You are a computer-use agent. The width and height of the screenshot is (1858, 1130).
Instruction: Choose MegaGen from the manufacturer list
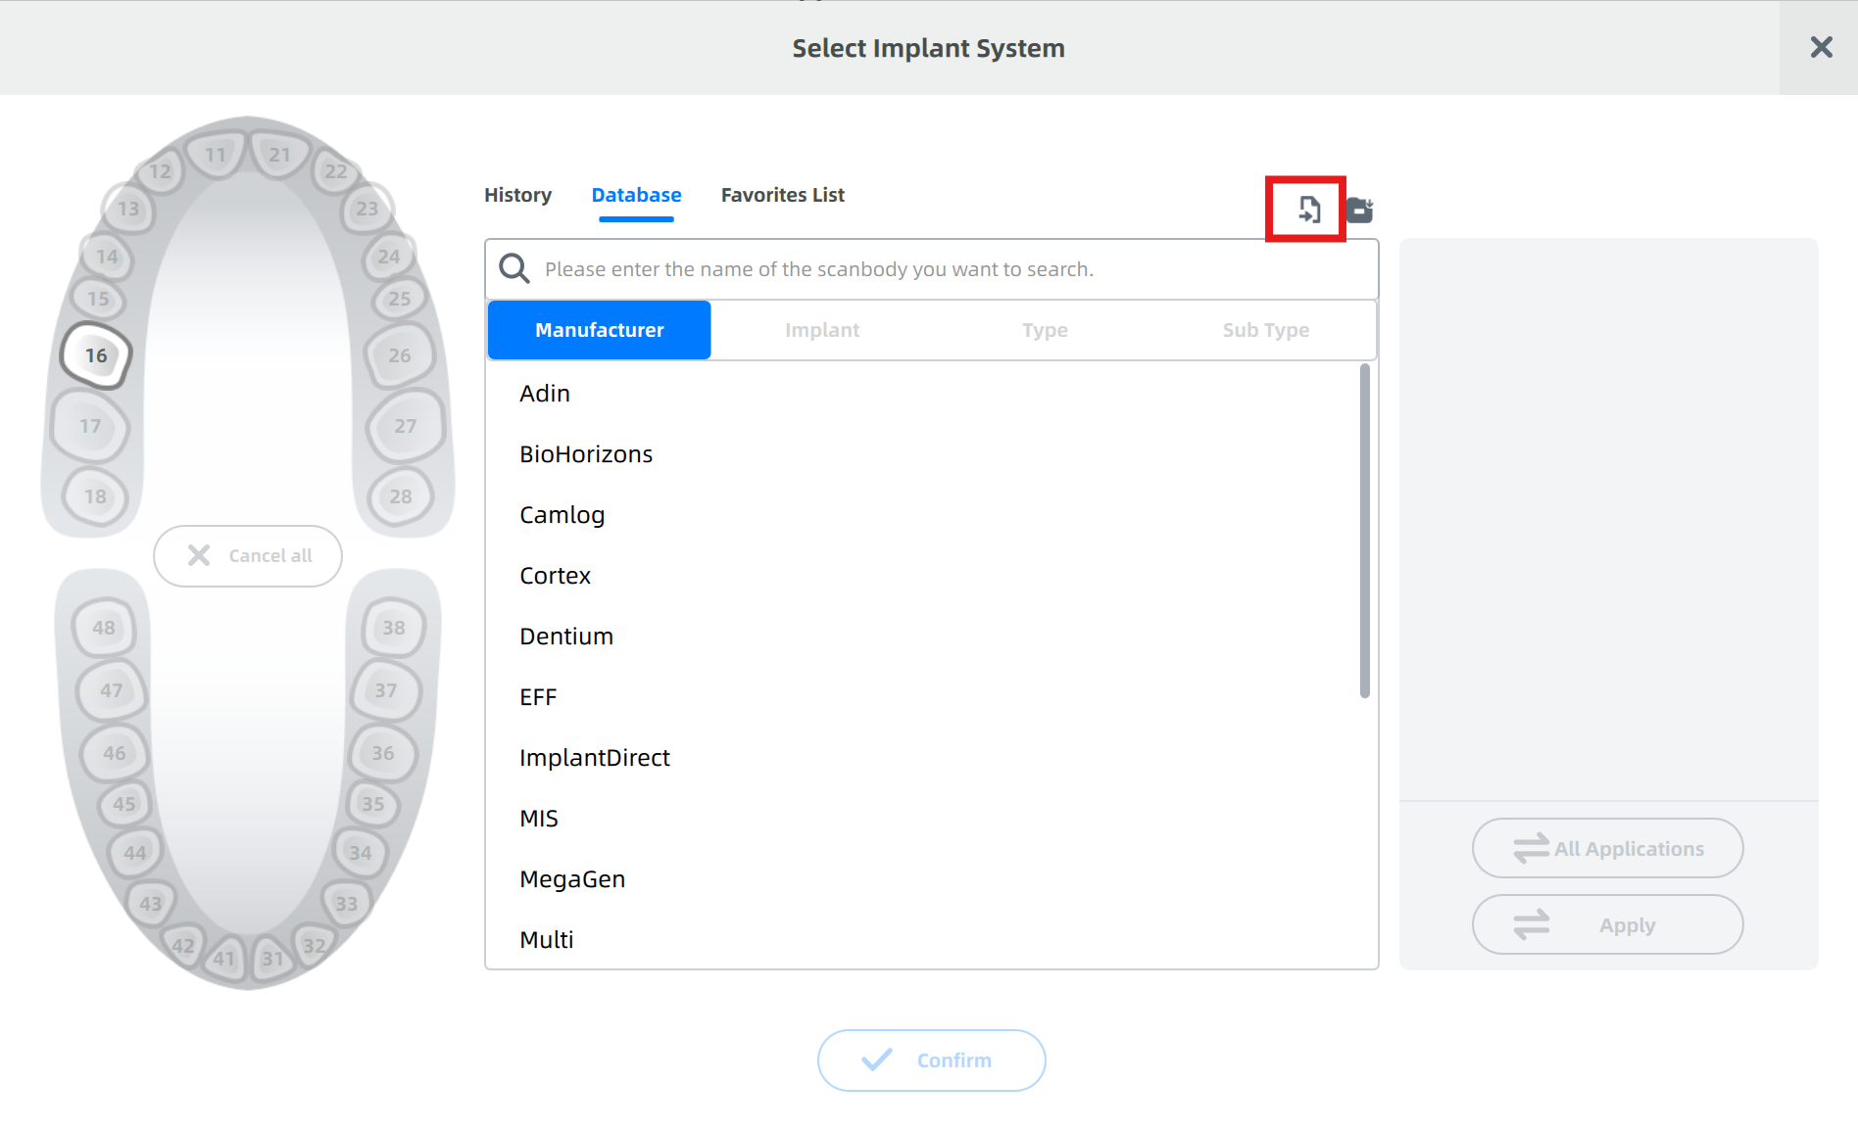[924, 879]
